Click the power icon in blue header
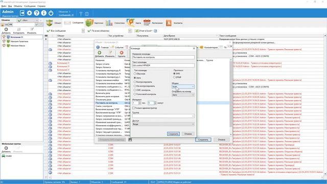This screenshot has height=184, width=327. coord(51,13)
